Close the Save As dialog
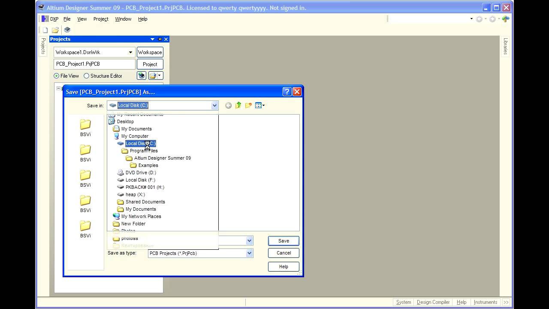 pos(297,91)
